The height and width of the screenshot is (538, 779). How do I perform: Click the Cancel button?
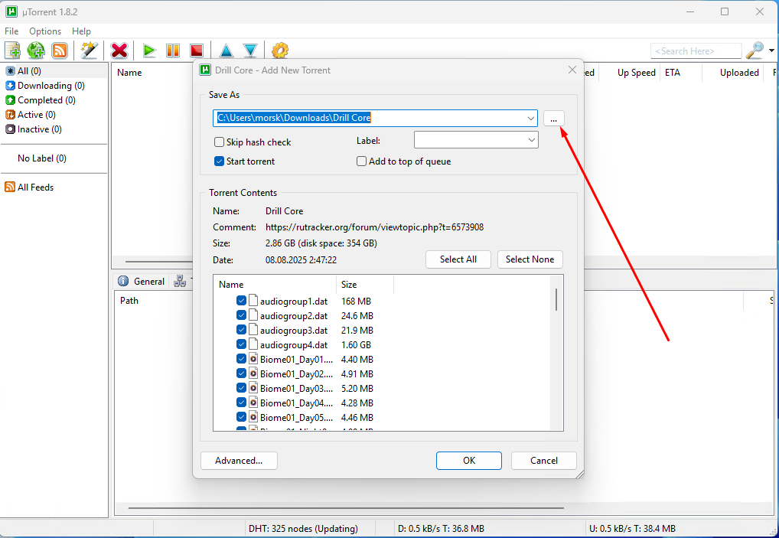(x=544, y=461)
